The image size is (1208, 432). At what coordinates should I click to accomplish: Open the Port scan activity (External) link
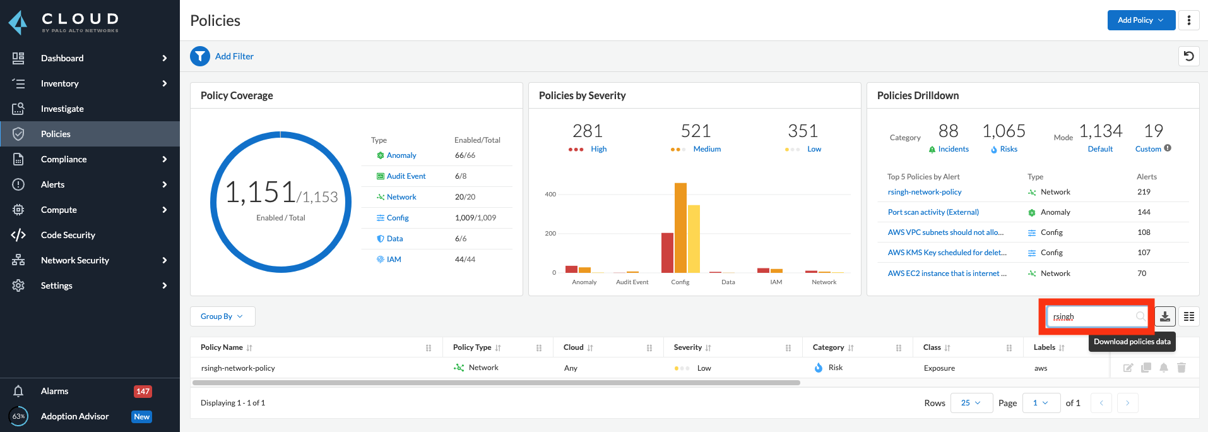933,212
